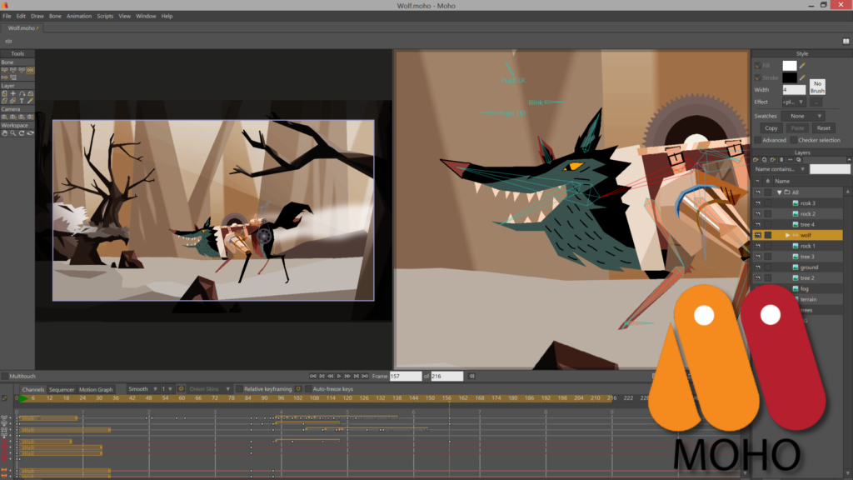The height and width of the screenshot is (480, 853).
Task: Open the Effect dropdown in Style panel
Action: tap(794, 102)
